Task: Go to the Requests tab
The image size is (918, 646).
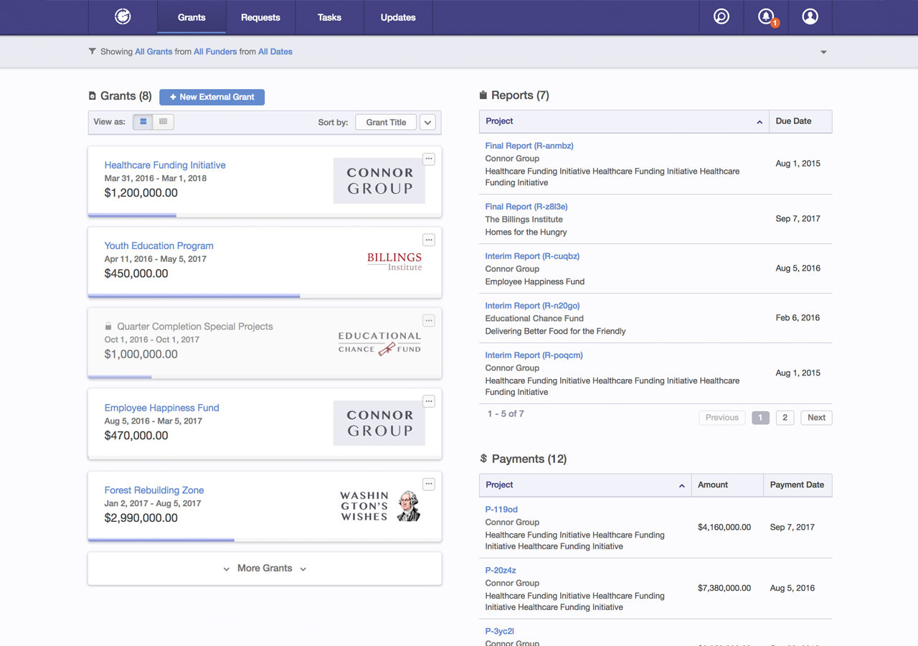Action: pos(260,17)
